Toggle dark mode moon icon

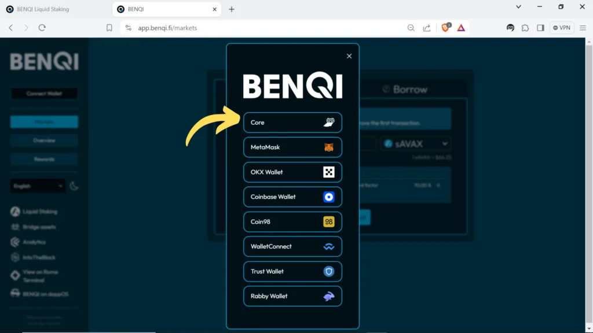[74, 186]
